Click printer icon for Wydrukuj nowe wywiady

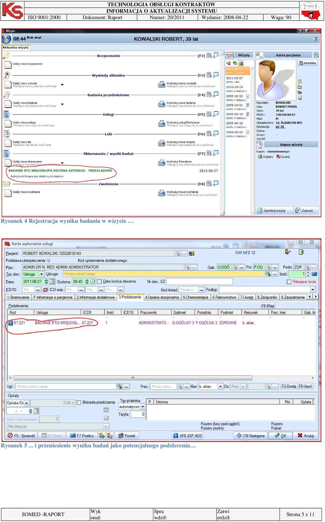click(162, 84)
